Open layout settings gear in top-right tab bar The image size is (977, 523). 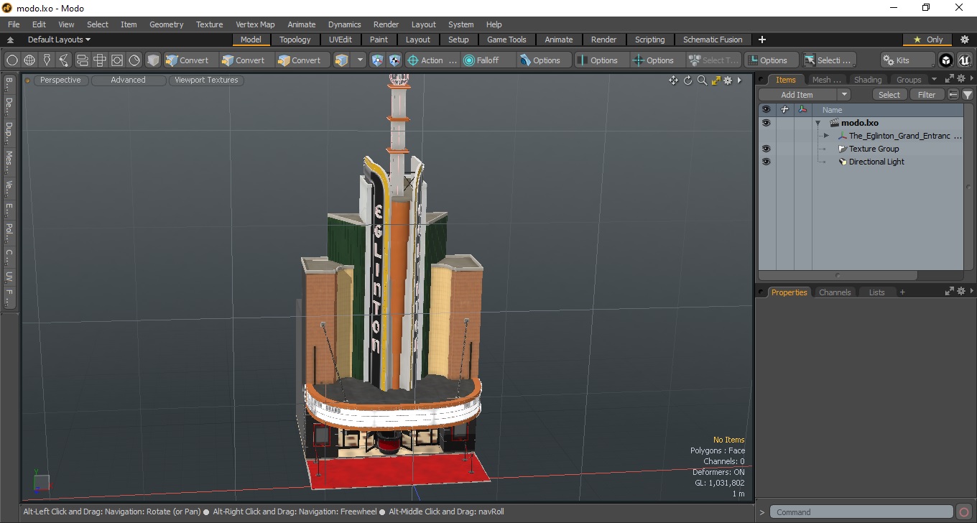pos(965,40)
